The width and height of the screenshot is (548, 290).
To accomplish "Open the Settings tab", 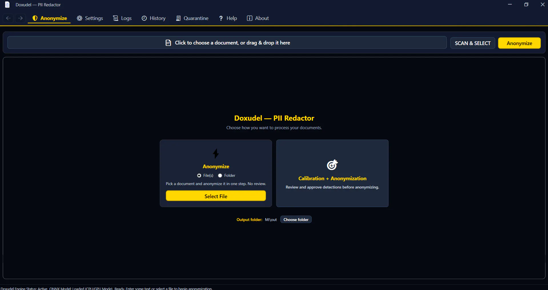I will 90,18.
